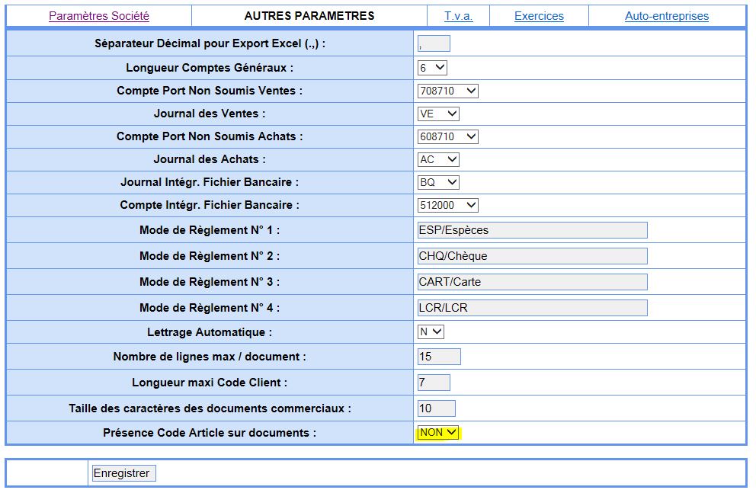Expand the Journal des Ventes dropdown
756x490 pixels.
pos(438,114)
